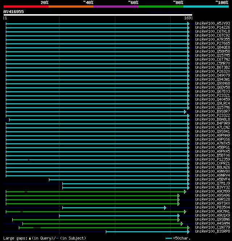
Task: Open the UniRef100_Q7M1J9 label
Action: [212, 183]
